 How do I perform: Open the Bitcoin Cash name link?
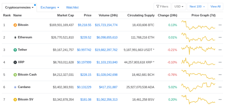(x=27, y=75)
